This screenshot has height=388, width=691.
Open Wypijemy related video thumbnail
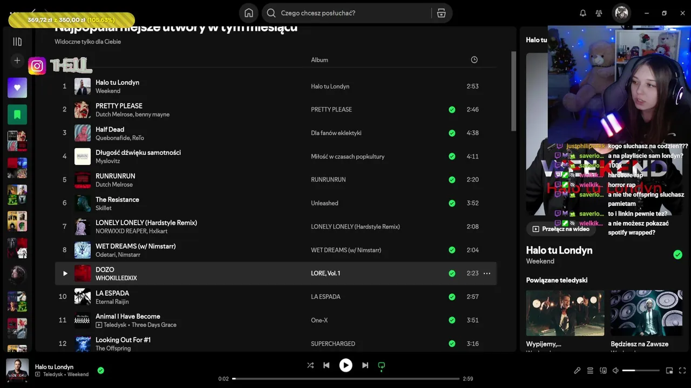[x=565, y=313]
